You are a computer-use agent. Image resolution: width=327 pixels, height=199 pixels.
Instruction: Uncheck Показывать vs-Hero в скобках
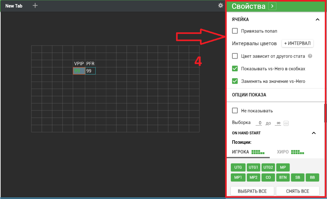[x=235, y=68]
